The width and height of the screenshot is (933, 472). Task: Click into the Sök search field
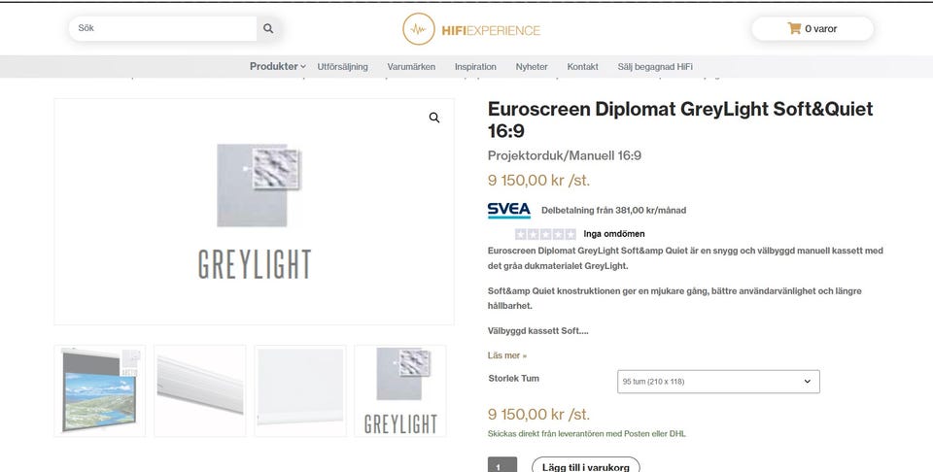tap(161, 29)
